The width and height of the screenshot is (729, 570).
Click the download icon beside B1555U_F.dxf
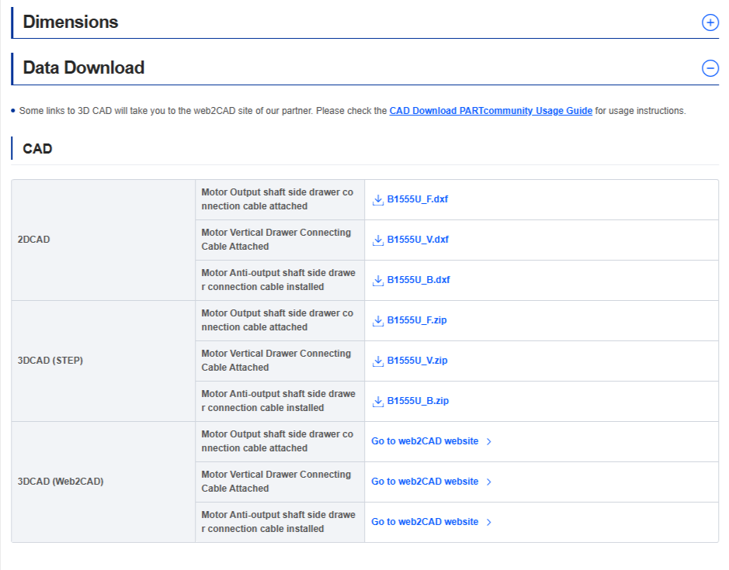[378, 200]
